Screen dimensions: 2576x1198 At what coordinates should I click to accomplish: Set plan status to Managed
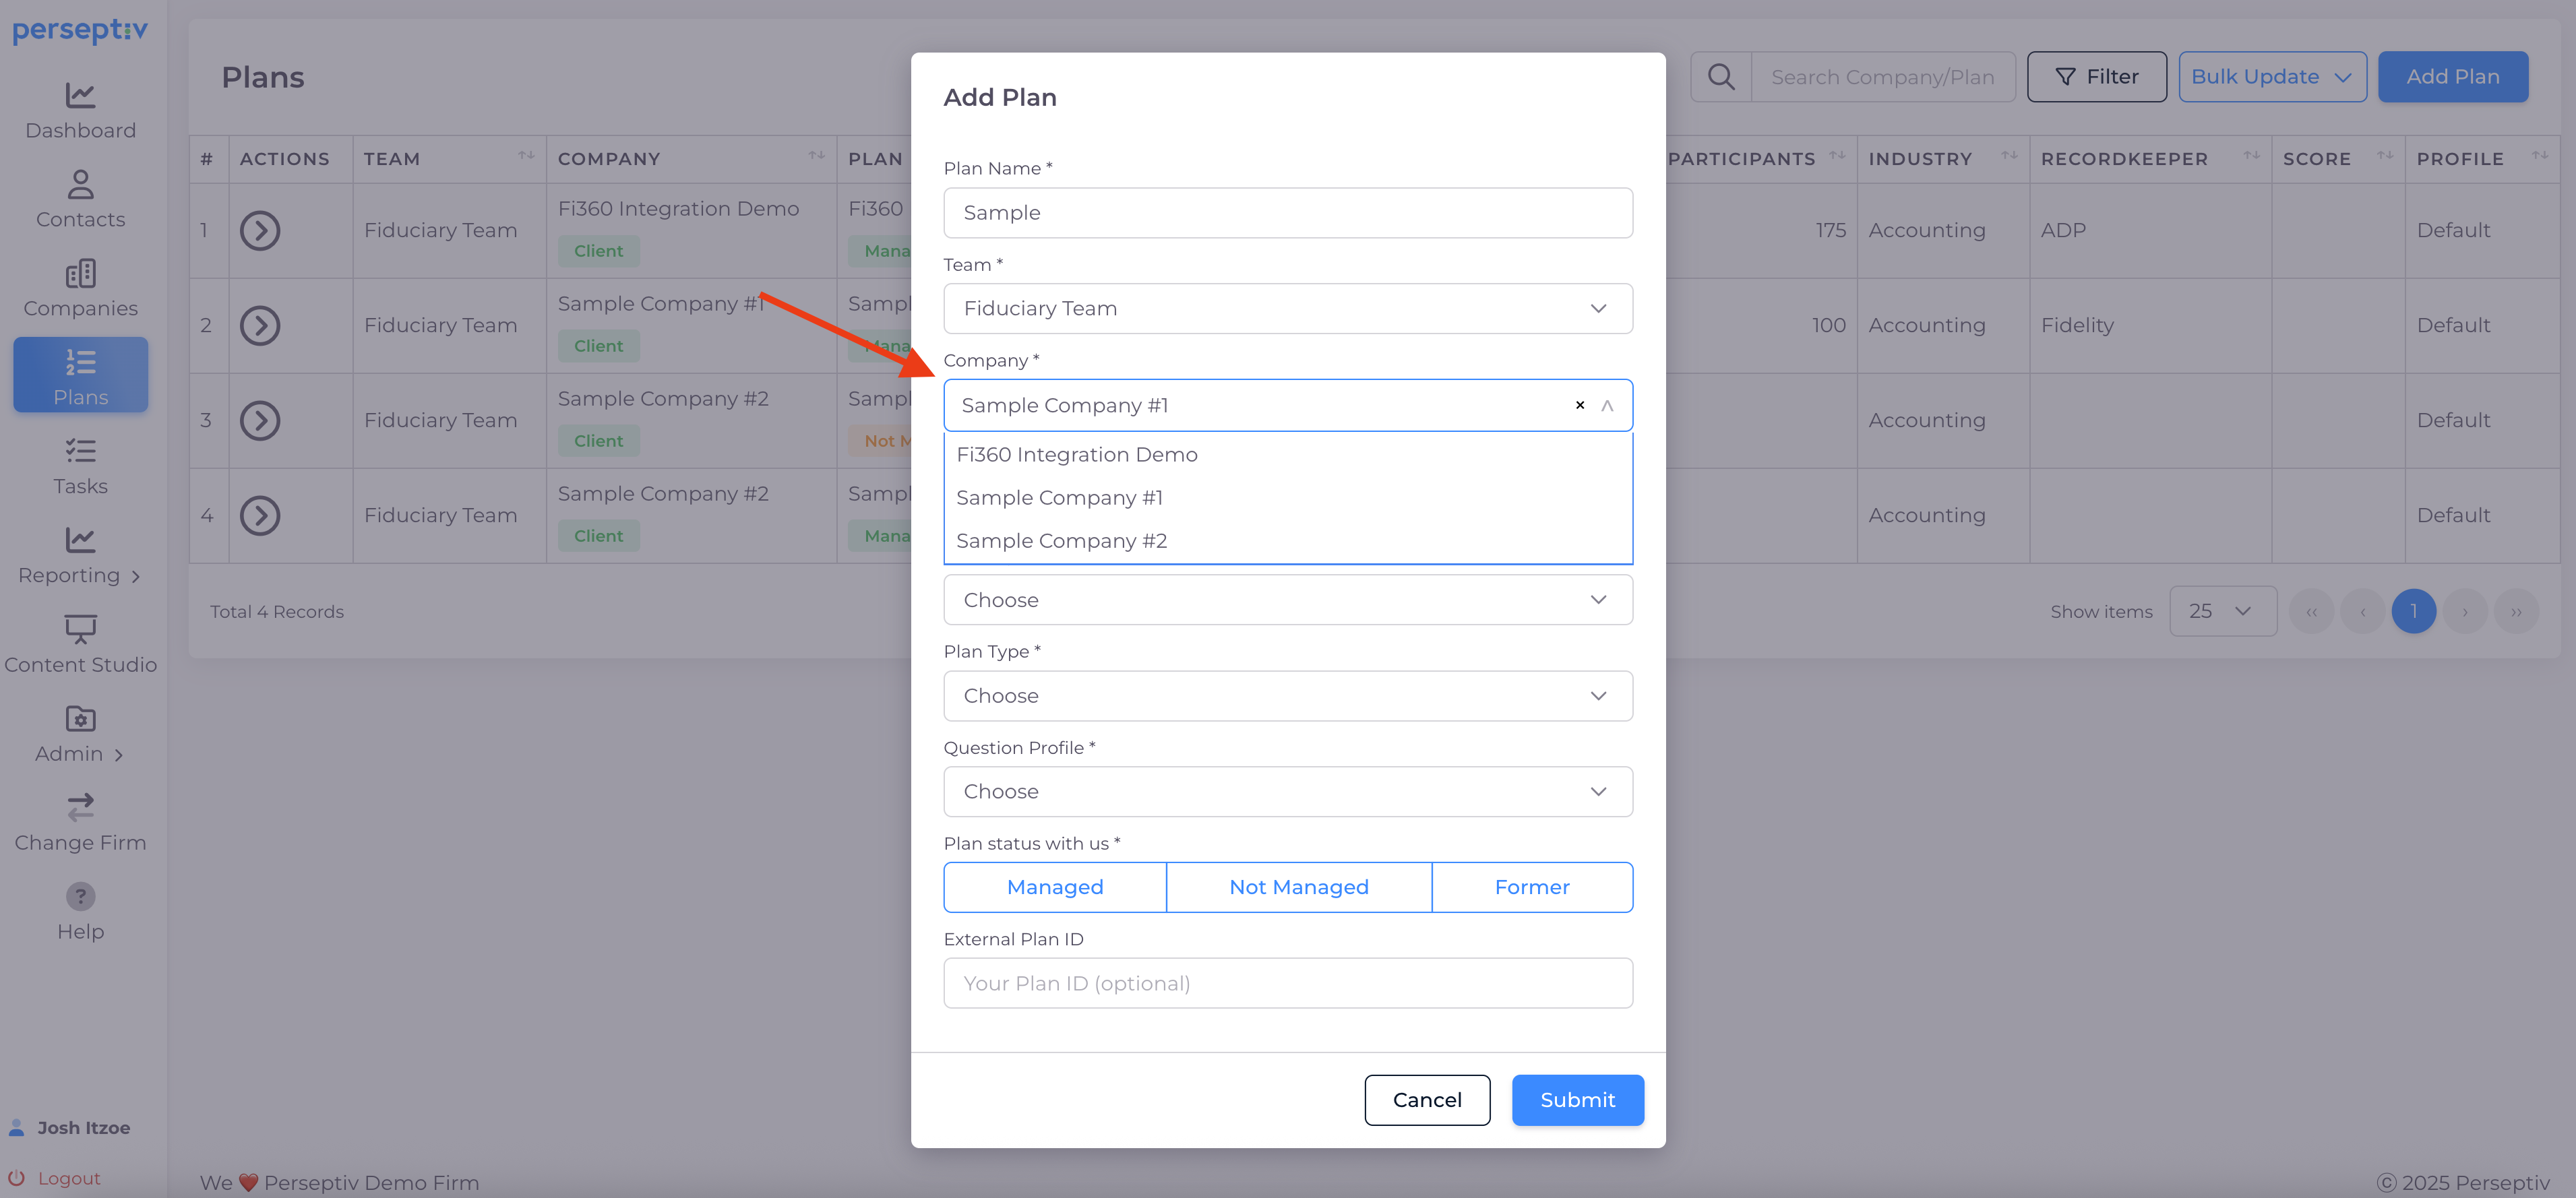coord(1055,887)
